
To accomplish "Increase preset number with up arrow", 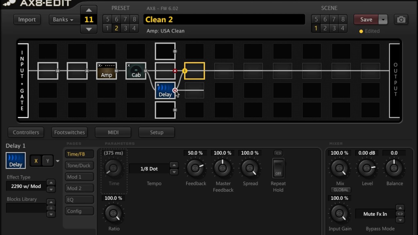I will [89, 10].
